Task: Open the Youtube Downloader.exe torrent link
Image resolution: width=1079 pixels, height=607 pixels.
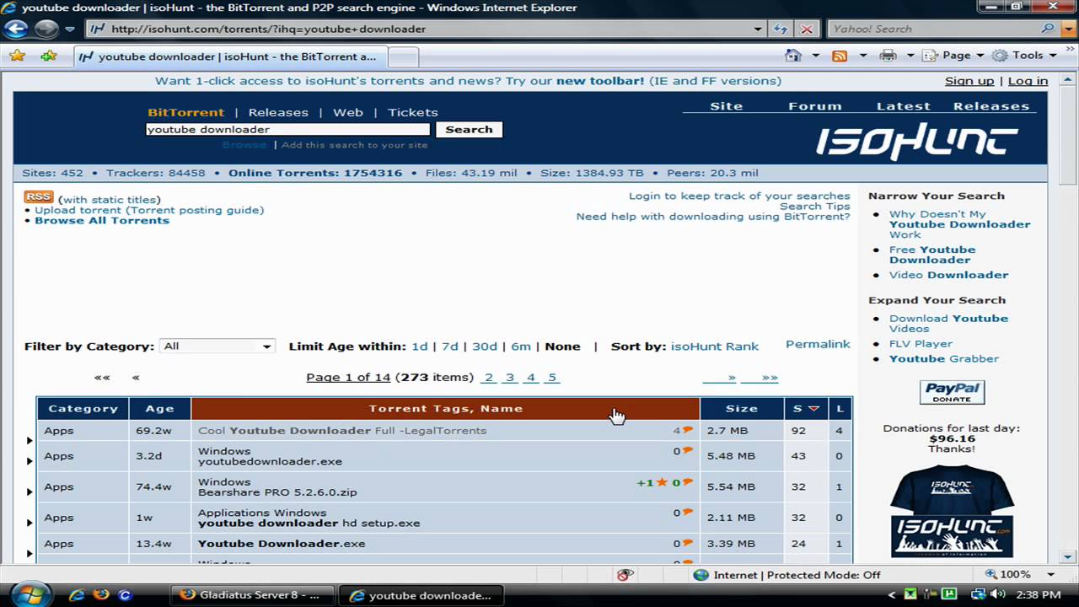Action: point(282,544)
